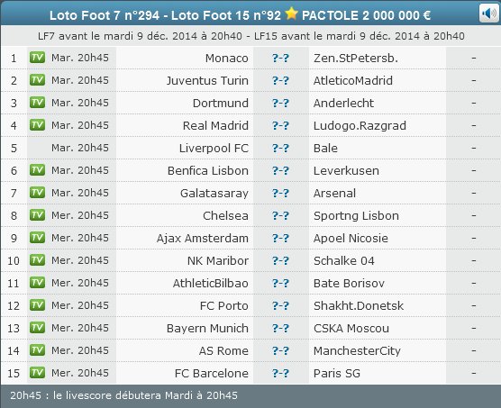Click the Schalke 04 team name

[x=344, y=261]
